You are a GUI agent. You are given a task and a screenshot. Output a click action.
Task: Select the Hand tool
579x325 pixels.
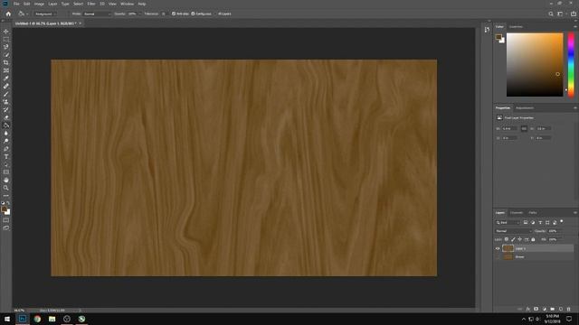[6, 181]
